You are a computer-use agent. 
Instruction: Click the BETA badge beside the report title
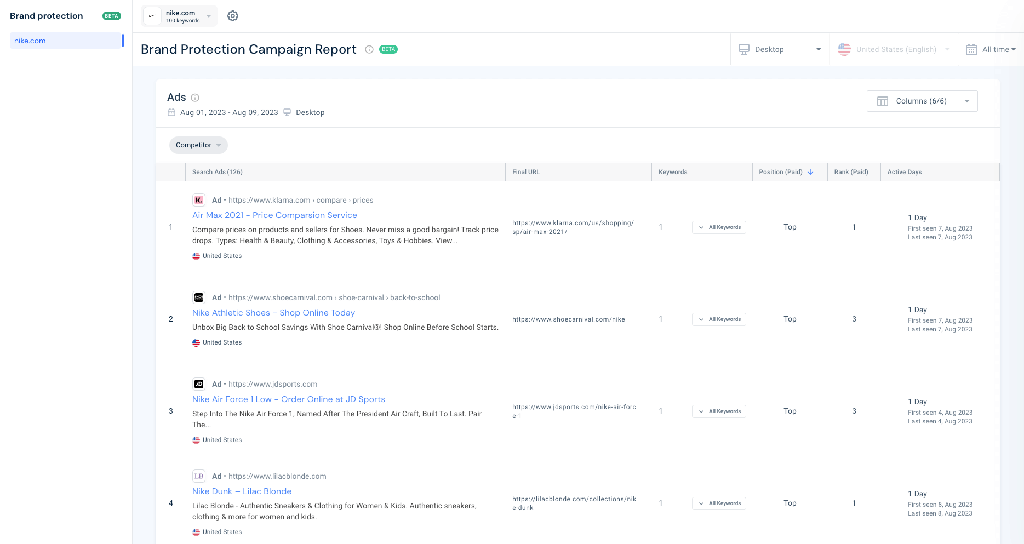(x=388, y=49)
